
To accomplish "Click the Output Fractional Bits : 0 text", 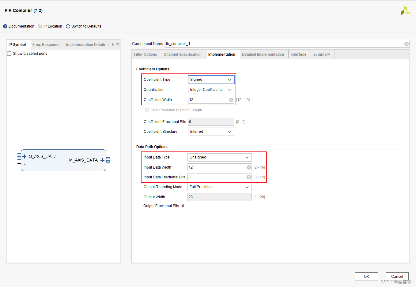I will click(164, 206).
